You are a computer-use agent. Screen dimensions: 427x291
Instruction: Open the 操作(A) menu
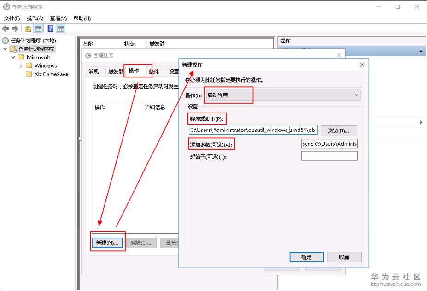[x=35, y=18]
